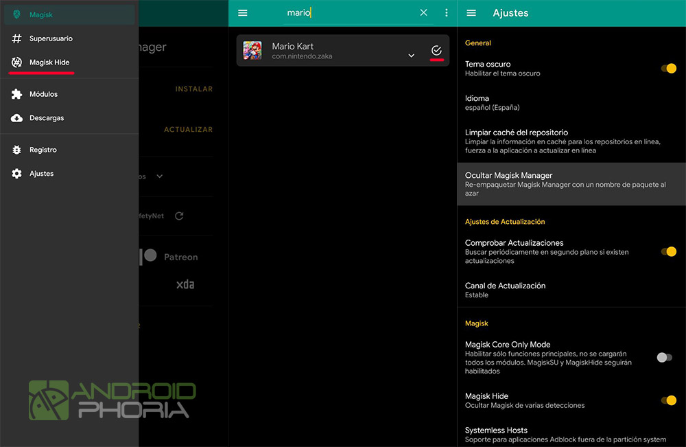Click 'español (España)' language value
The height and width of the screenshot is (447, 686).
click(x=492, y=107)
